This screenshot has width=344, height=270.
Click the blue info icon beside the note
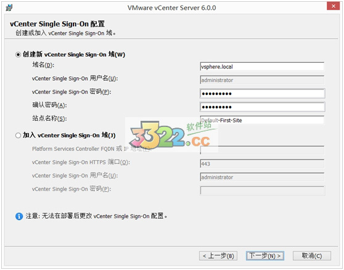(x=19, y=216)
